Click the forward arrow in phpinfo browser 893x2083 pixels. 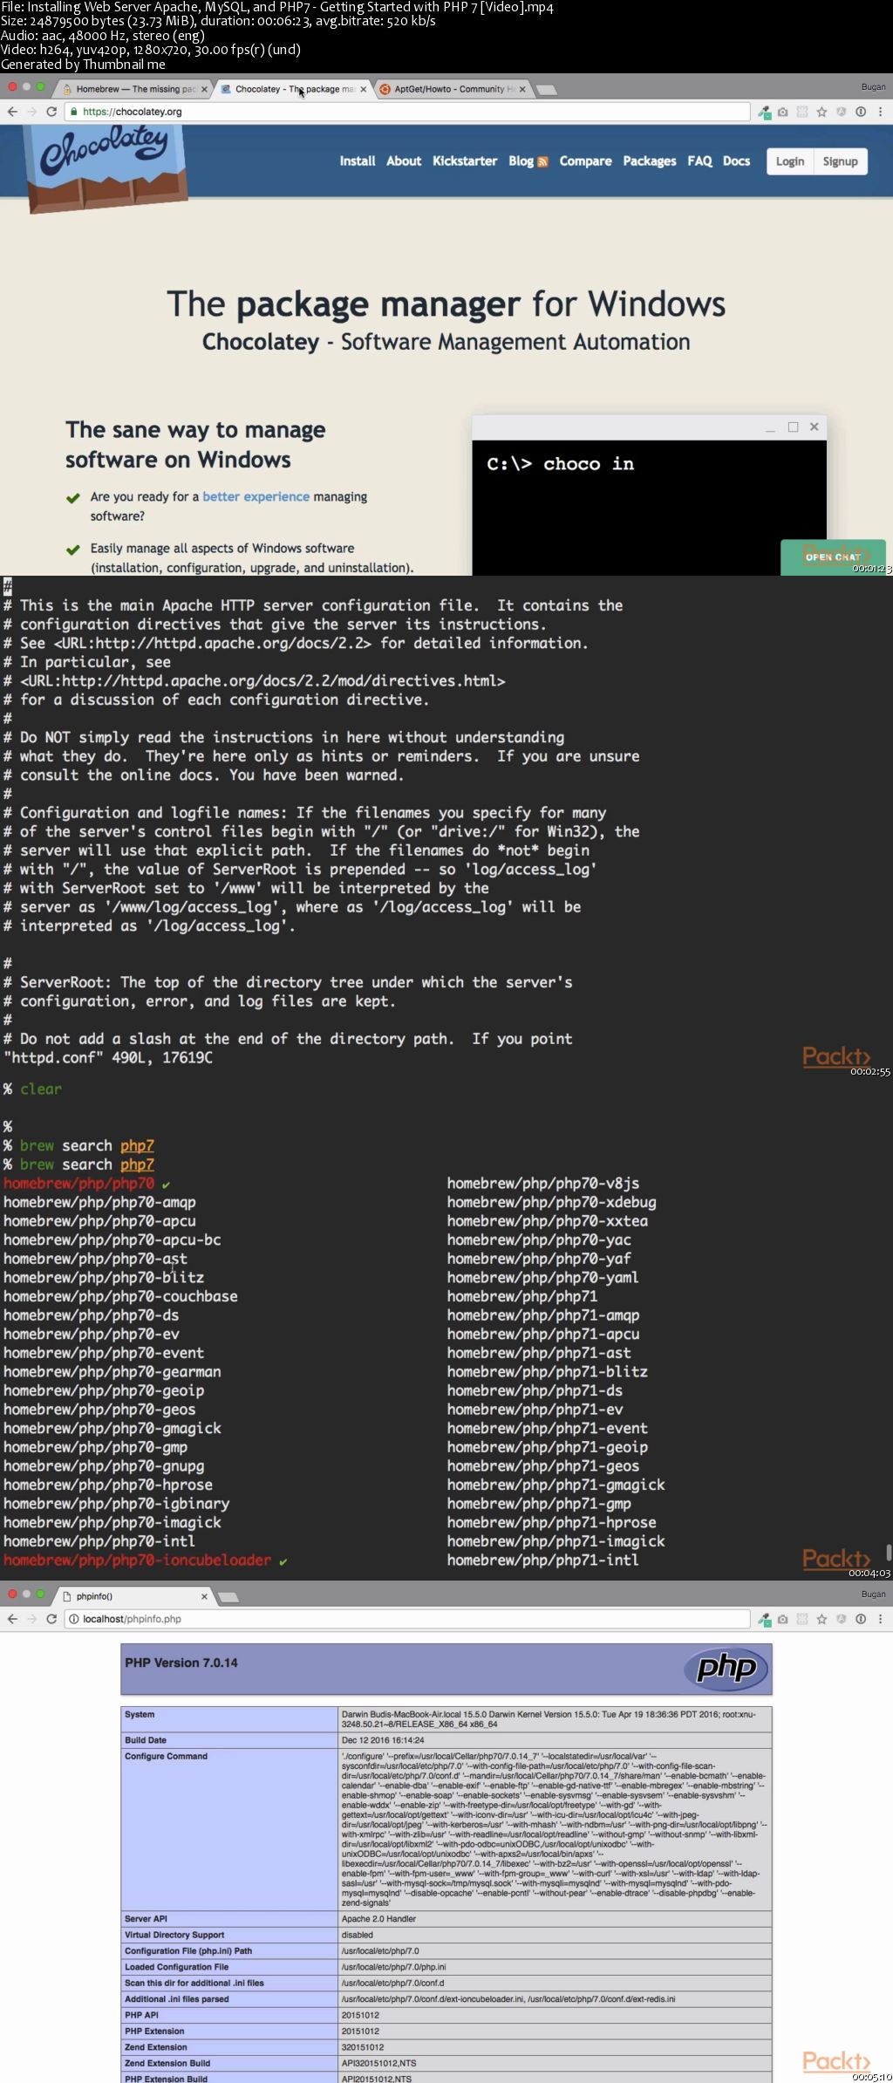32,1619
